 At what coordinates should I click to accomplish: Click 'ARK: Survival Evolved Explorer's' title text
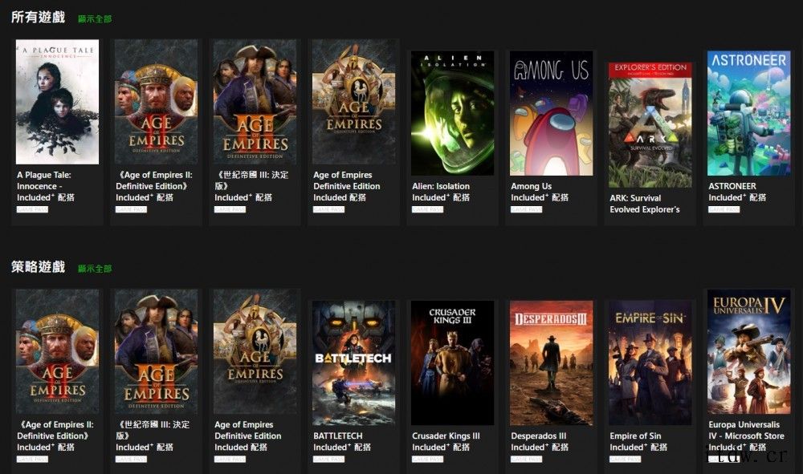click(x=645, y=204)
